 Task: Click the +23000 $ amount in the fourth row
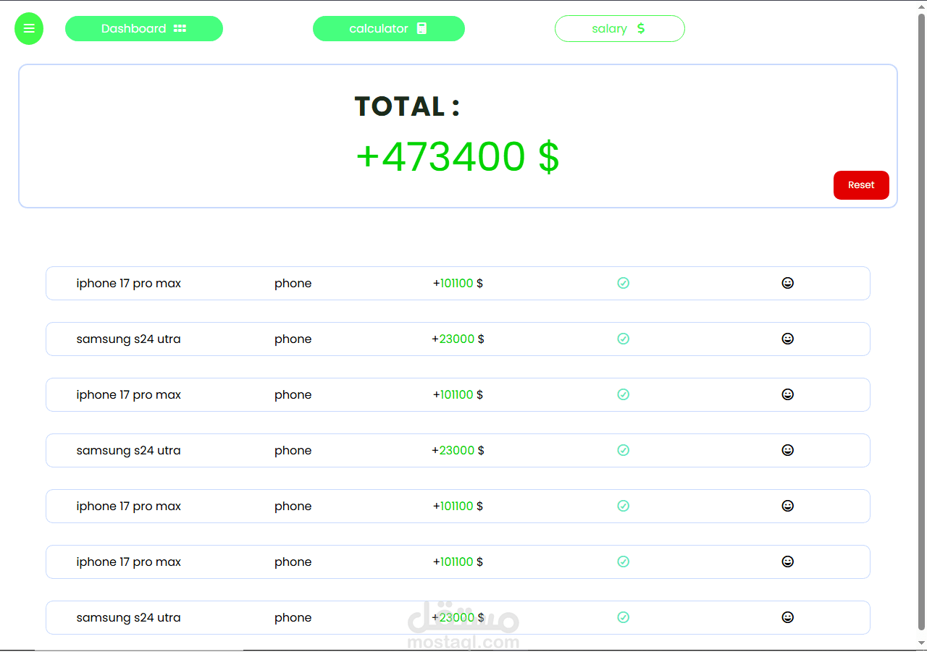pos(458,451)
